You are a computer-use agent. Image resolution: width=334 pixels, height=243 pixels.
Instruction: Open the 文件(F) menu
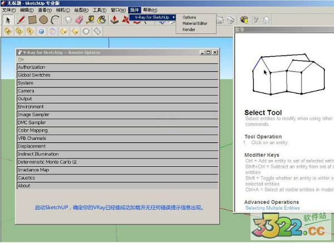(x=9, y=10)
